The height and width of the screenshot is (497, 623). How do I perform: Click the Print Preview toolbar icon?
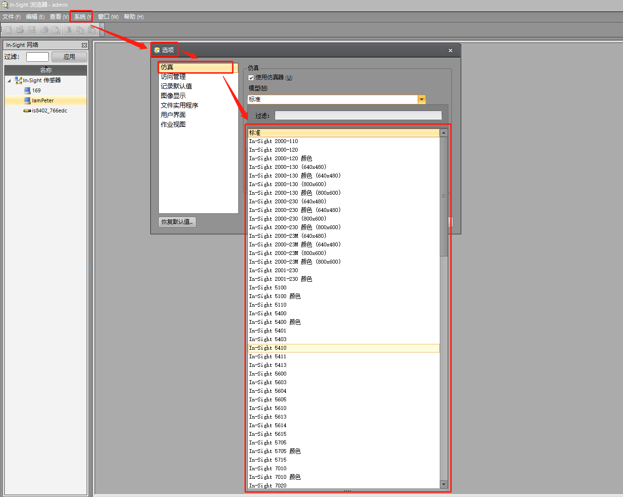(x=56, y=30)
